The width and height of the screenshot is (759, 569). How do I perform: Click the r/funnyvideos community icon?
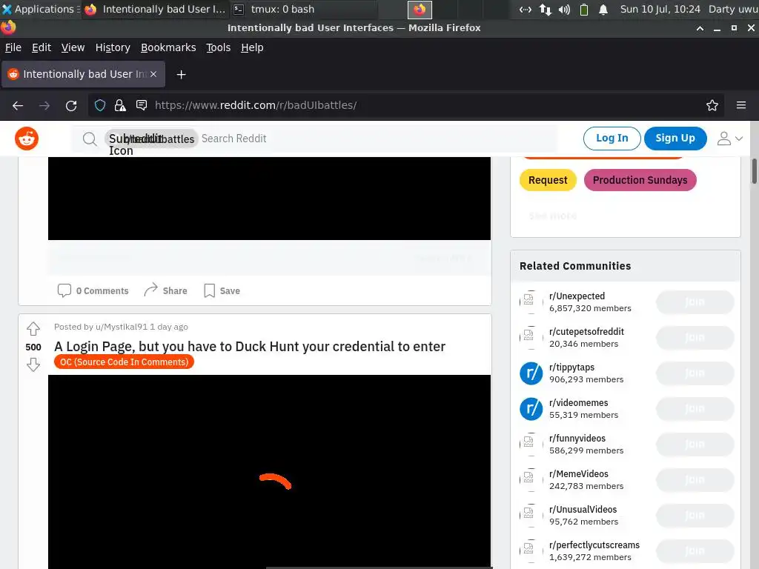[531, 445]
